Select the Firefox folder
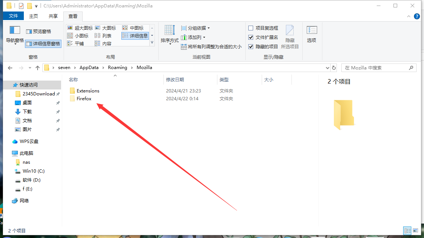The image size is (424, 238). (84, 99)
